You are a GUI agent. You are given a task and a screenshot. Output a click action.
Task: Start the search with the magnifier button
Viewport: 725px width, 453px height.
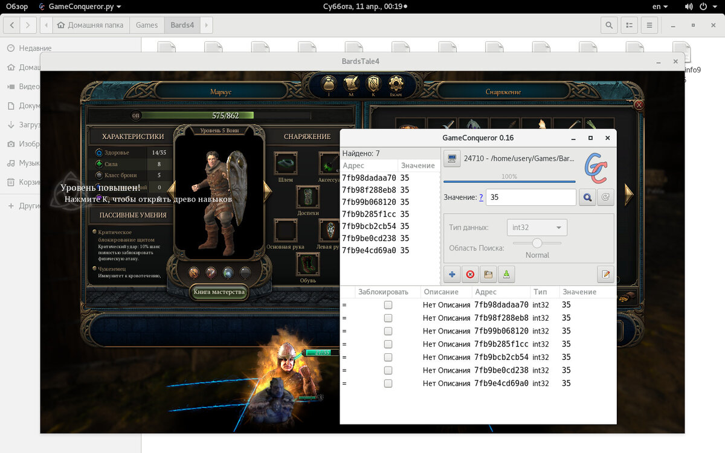[587, 198]
